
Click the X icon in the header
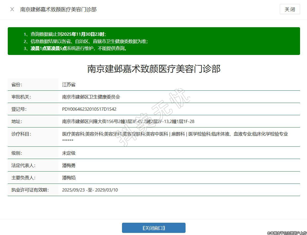[12, 9]
